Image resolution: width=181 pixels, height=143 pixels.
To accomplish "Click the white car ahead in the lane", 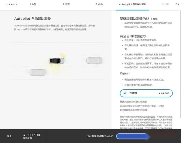I will point(95,61).
